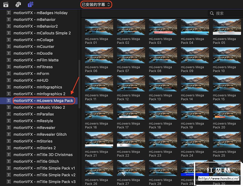Select motionVFX - mBehavior category

coord(39,19)
